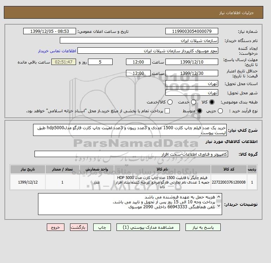Click the goods group field سخت افزار
The height and width of the screenshot is (263, 271).
(x=131, y=154)
